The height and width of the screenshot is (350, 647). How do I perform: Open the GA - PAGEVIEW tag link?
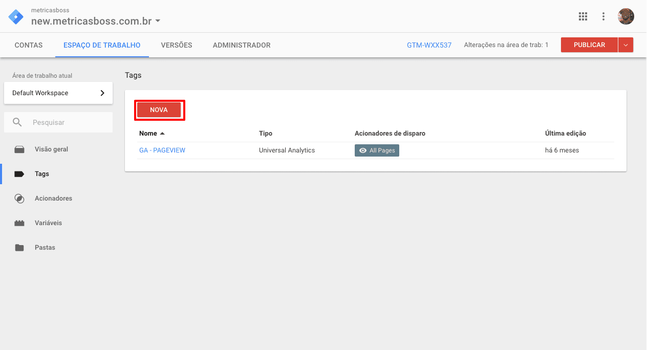pos(162,150)
